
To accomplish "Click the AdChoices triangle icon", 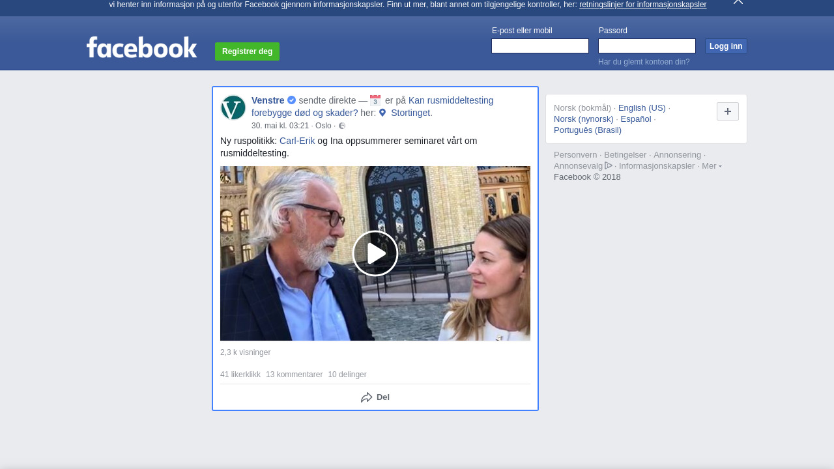I will [609, 165].
